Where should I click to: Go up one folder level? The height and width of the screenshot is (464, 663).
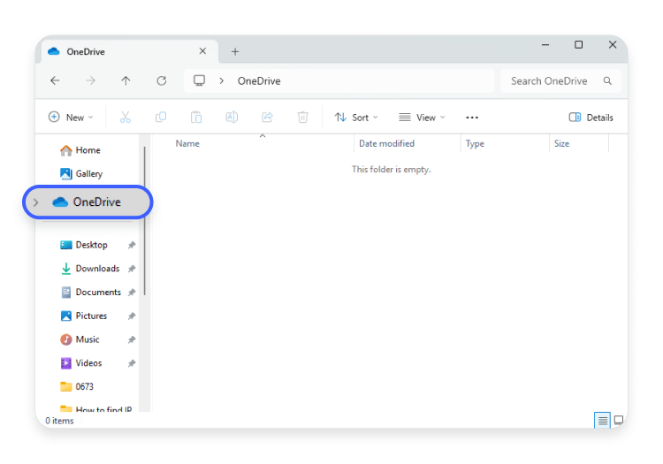click(126, 80)
